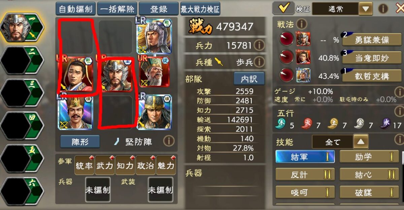Click the info icon next to 兵力

click(x=259, y=45)
